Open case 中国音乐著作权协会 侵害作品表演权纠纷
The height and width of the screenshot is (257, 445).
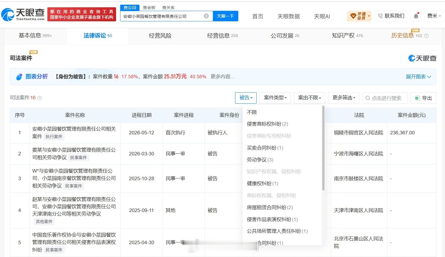point(74,242)
